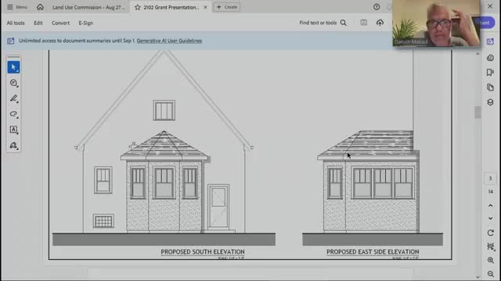Click the vertical scrollbar thumb
Screen dimensions: 501x281
point(478,112)
